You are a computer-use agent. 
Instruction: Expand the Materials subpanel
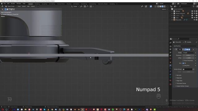(x=179, y=78)
